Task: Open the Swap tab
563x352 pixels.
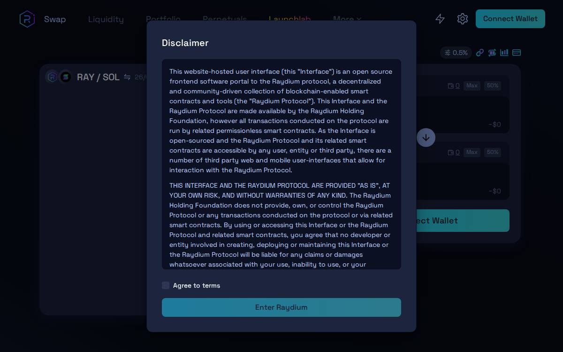Action: pos(55,19)
